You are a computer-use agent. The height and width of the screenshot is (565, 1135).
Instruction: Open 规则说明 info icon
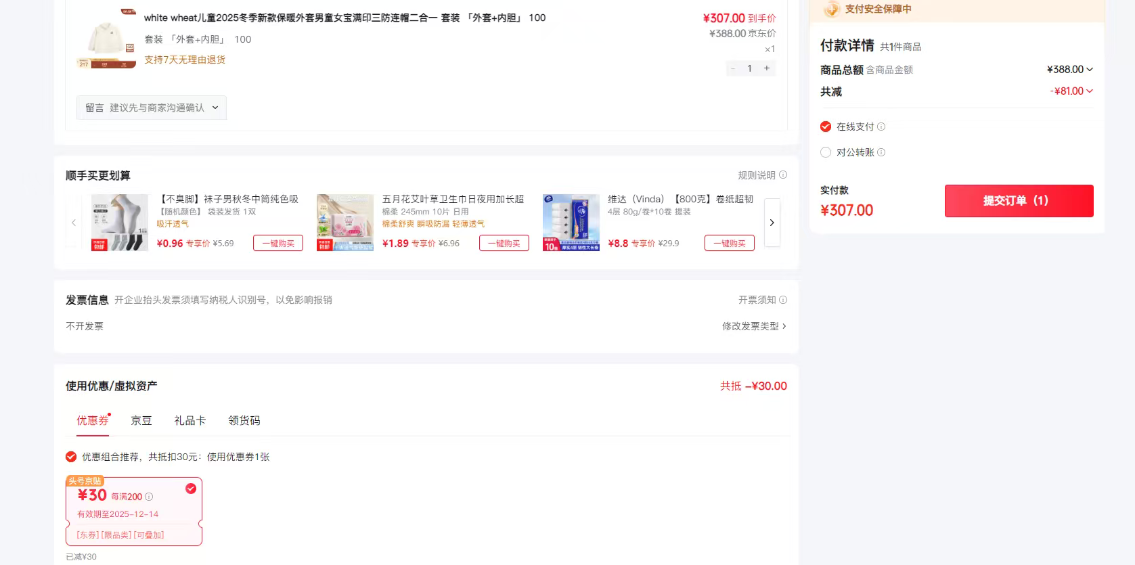coord(783,175)
